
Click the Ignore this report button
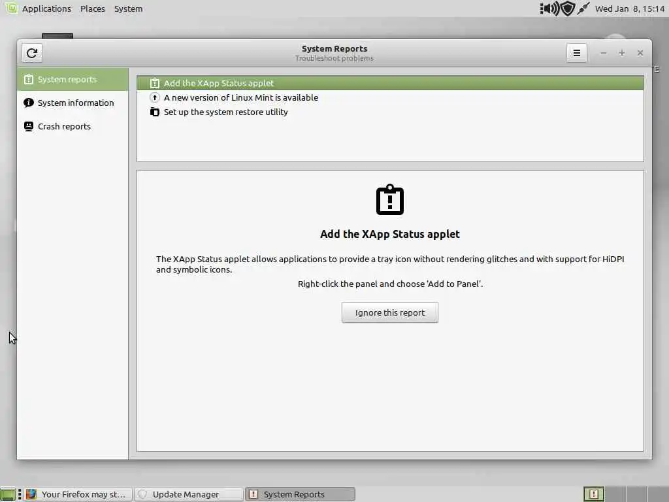pos(389,313)
